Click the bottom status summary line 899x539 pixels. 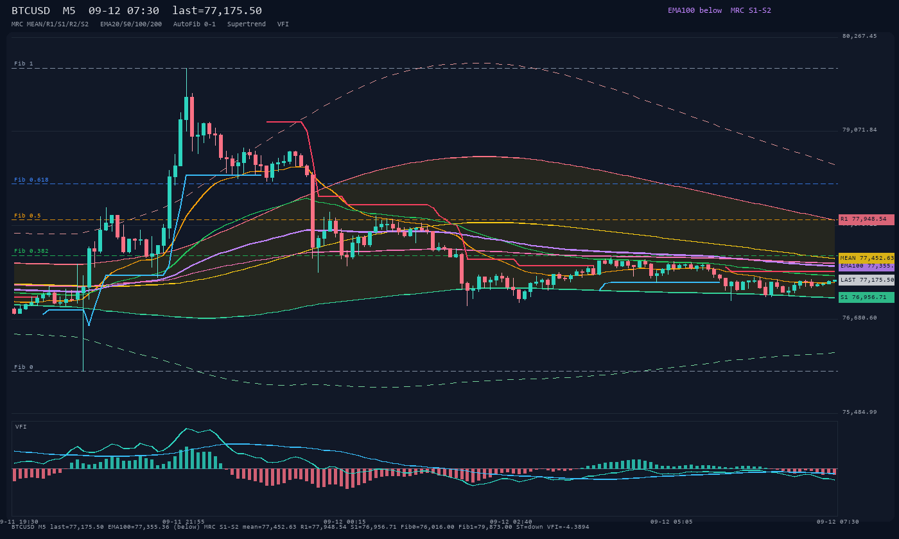(x=300, y=527)
